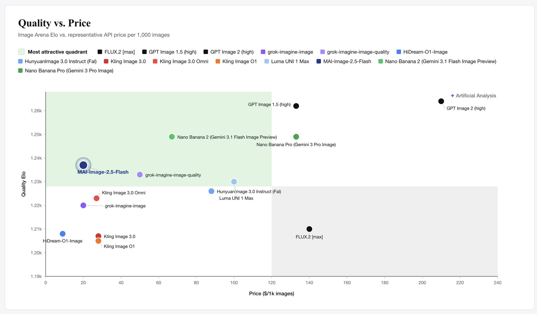537x314 pixels.
Task: Click the grok-imagine-image data point
Action: click(83, 205)
